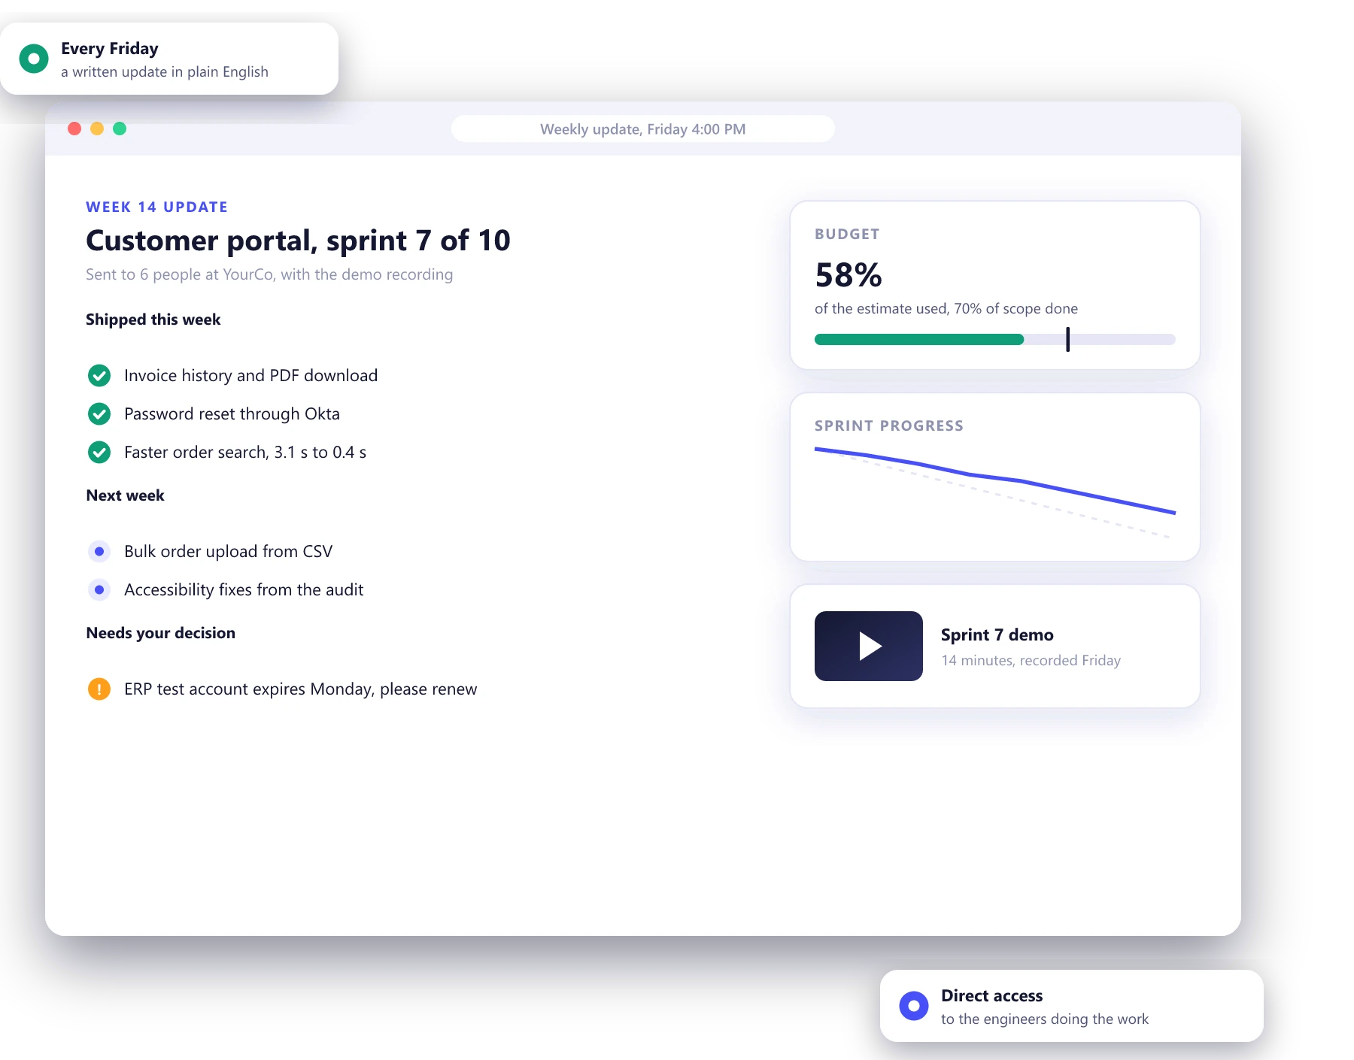Click the green ring icon on Every Friday card
1354x1060 pixels.
point(34,58)
